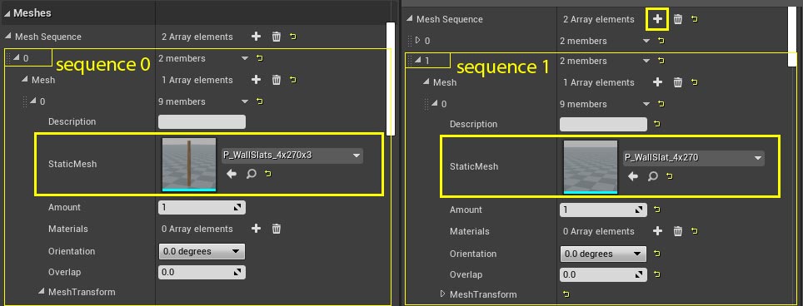This screenshot has width=803, height=306.
Task: Collapse the 2-member element 0, left panel
Action: pos(17,58)
